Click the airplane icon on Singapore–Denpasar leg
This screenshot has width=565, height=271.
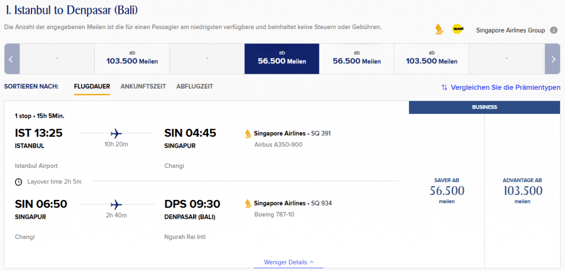pyautogui.click(x=116, y=204)
